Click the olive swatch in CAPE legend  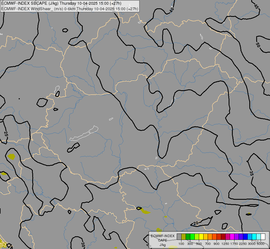(184, 237)
